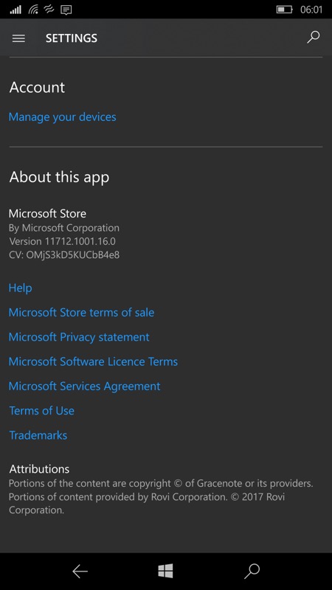Tap the message notification status icon
This screenshot has height=590, width=332.
(66, 10)
